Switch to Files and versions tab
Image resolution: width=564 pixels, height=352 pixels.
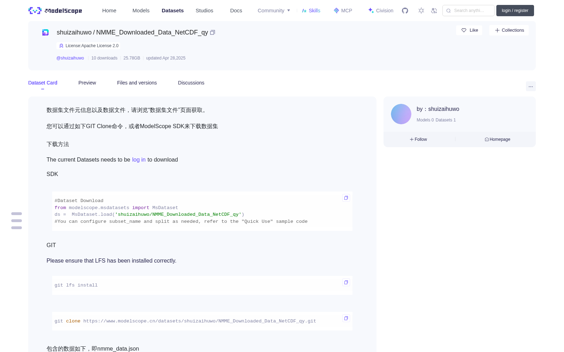[137, 83]
